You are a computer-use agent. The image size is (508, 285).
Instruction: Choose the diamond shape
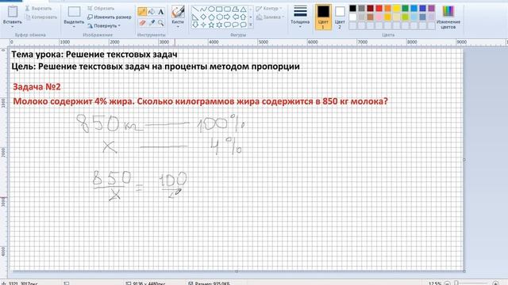point(203,17)
